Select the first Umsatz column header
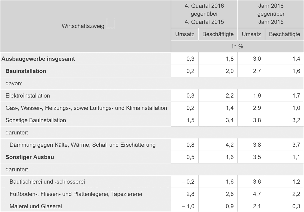This screenshot has width=304, height=212. click(185, 34)
